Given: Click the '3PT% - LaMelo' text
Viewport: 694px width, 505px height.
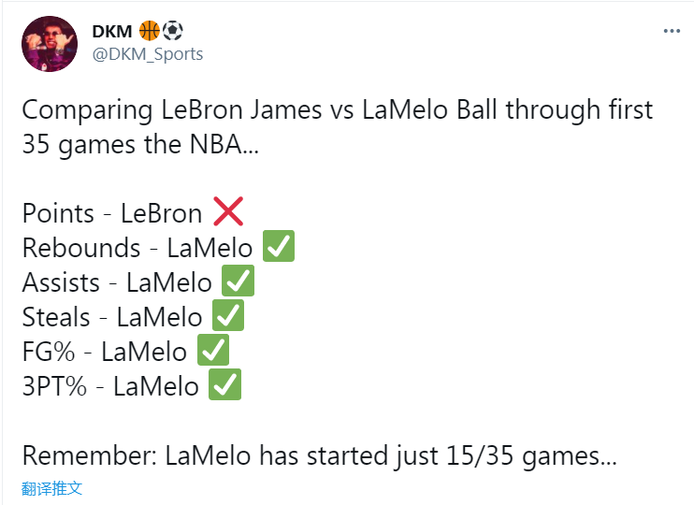Looking at the screenshot, I should coord(110,386).
